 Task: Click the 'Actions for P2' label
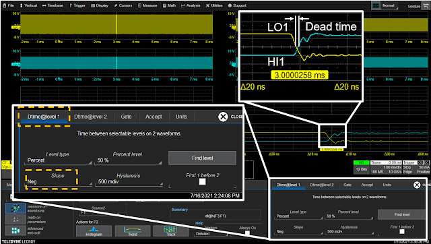(88, 222)
